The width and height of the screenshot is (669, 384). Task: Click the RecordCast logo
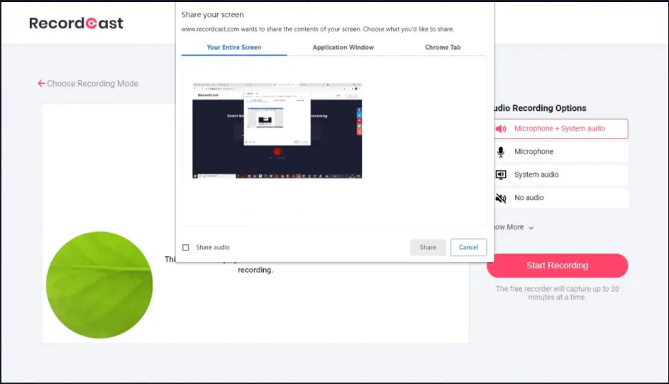(76, 23)
